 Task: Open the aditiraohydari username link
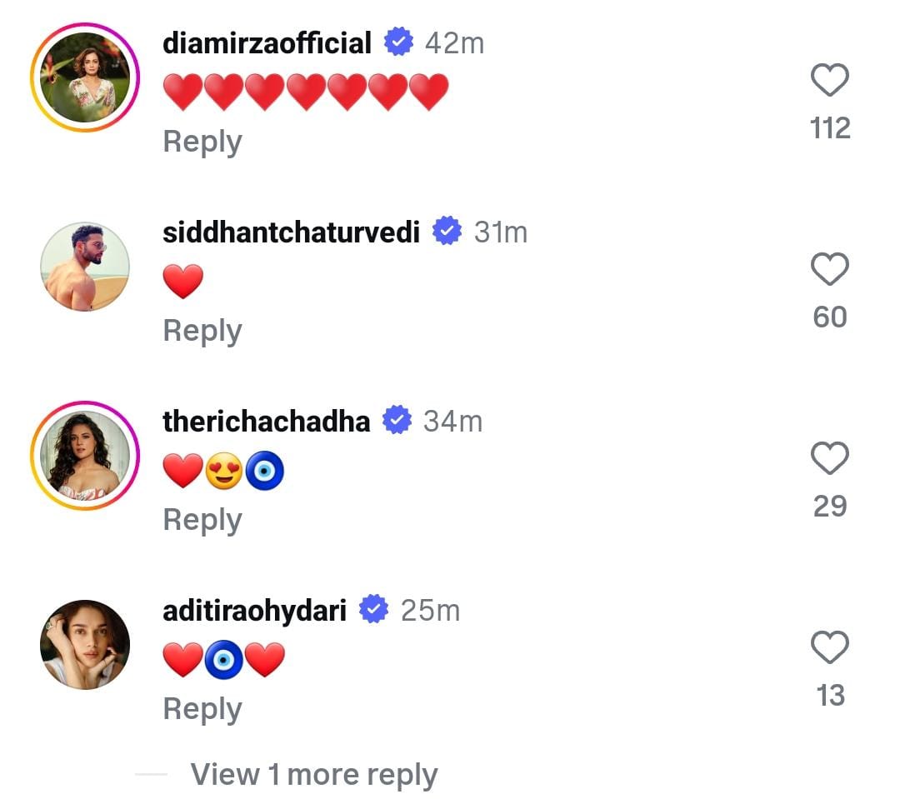tap(254, 610)
